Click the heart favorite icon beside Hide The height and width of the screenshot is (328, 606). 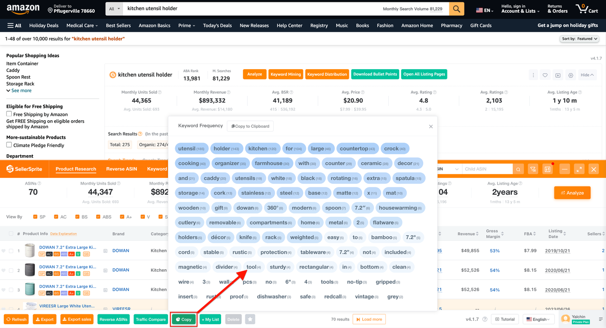click(545, 75)
